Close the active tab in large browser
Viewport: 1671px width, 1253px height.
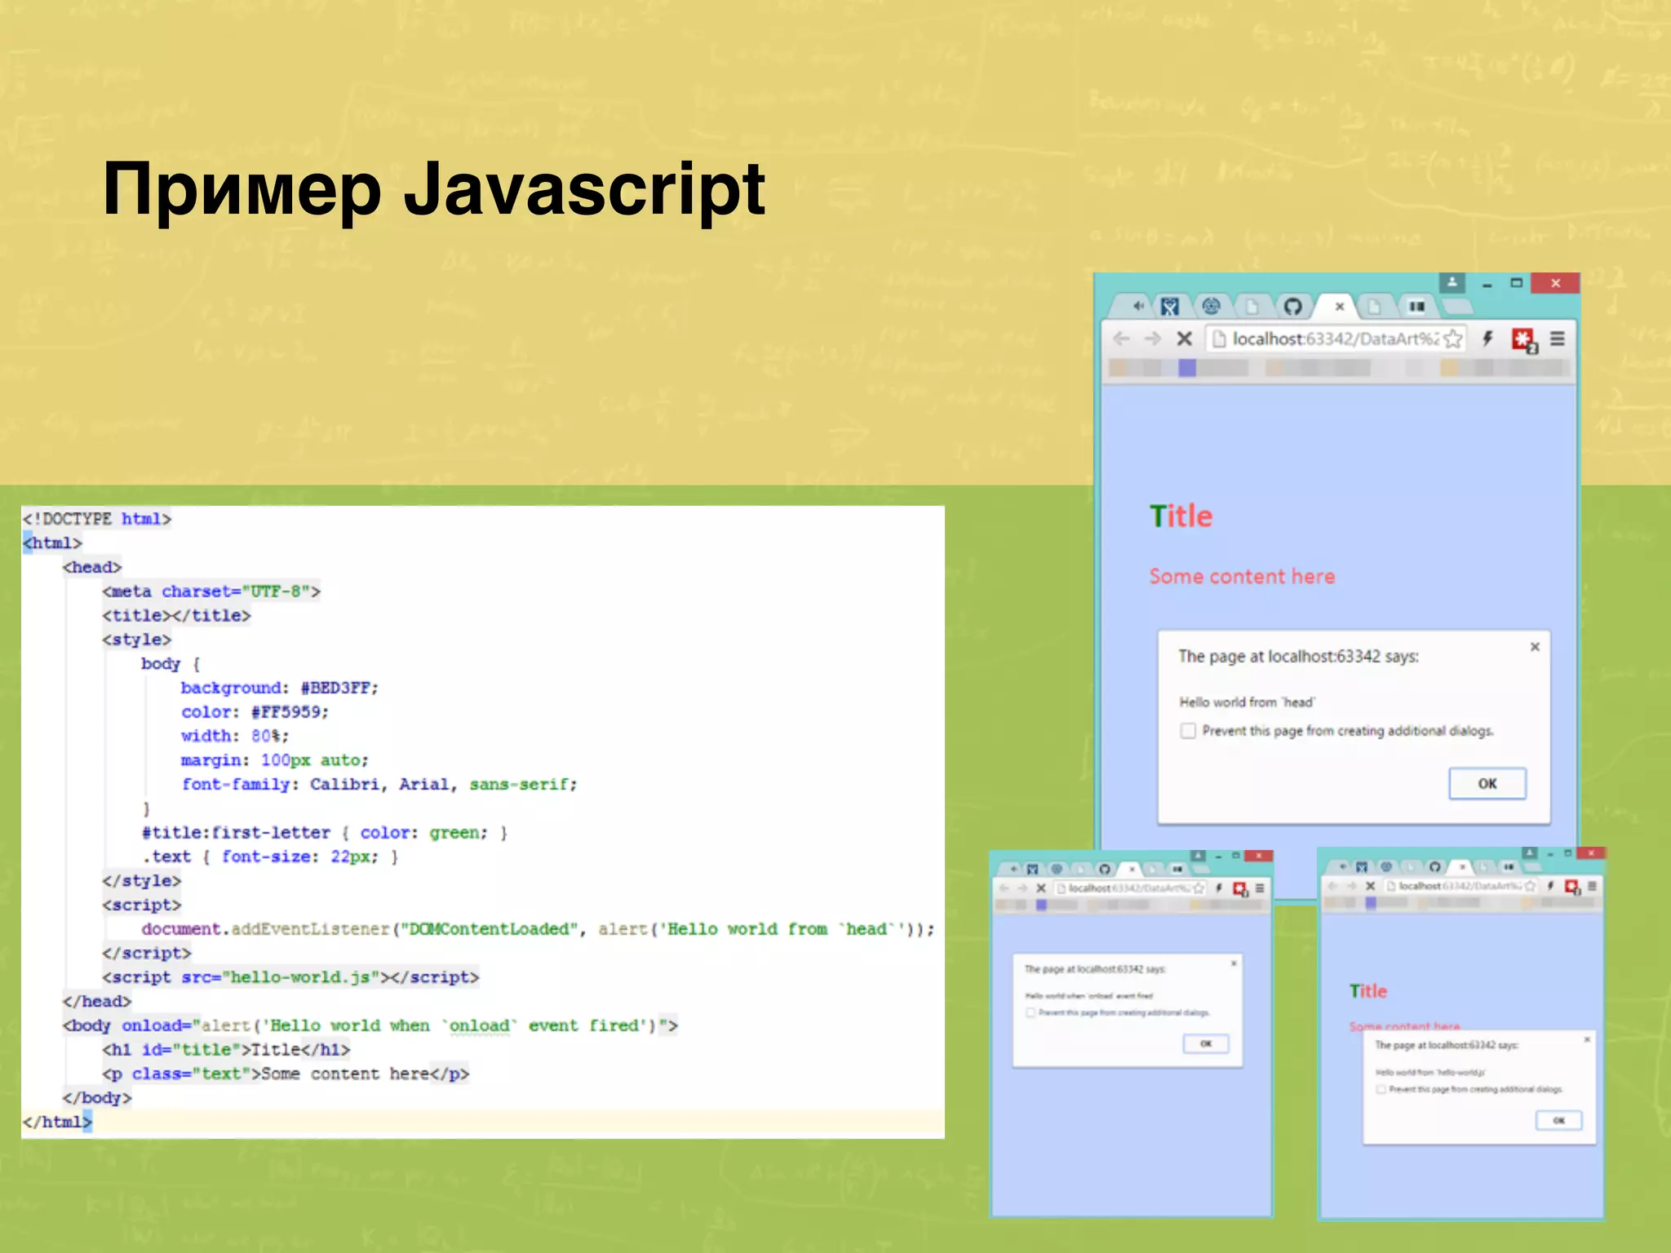(x=1339, y=307)
